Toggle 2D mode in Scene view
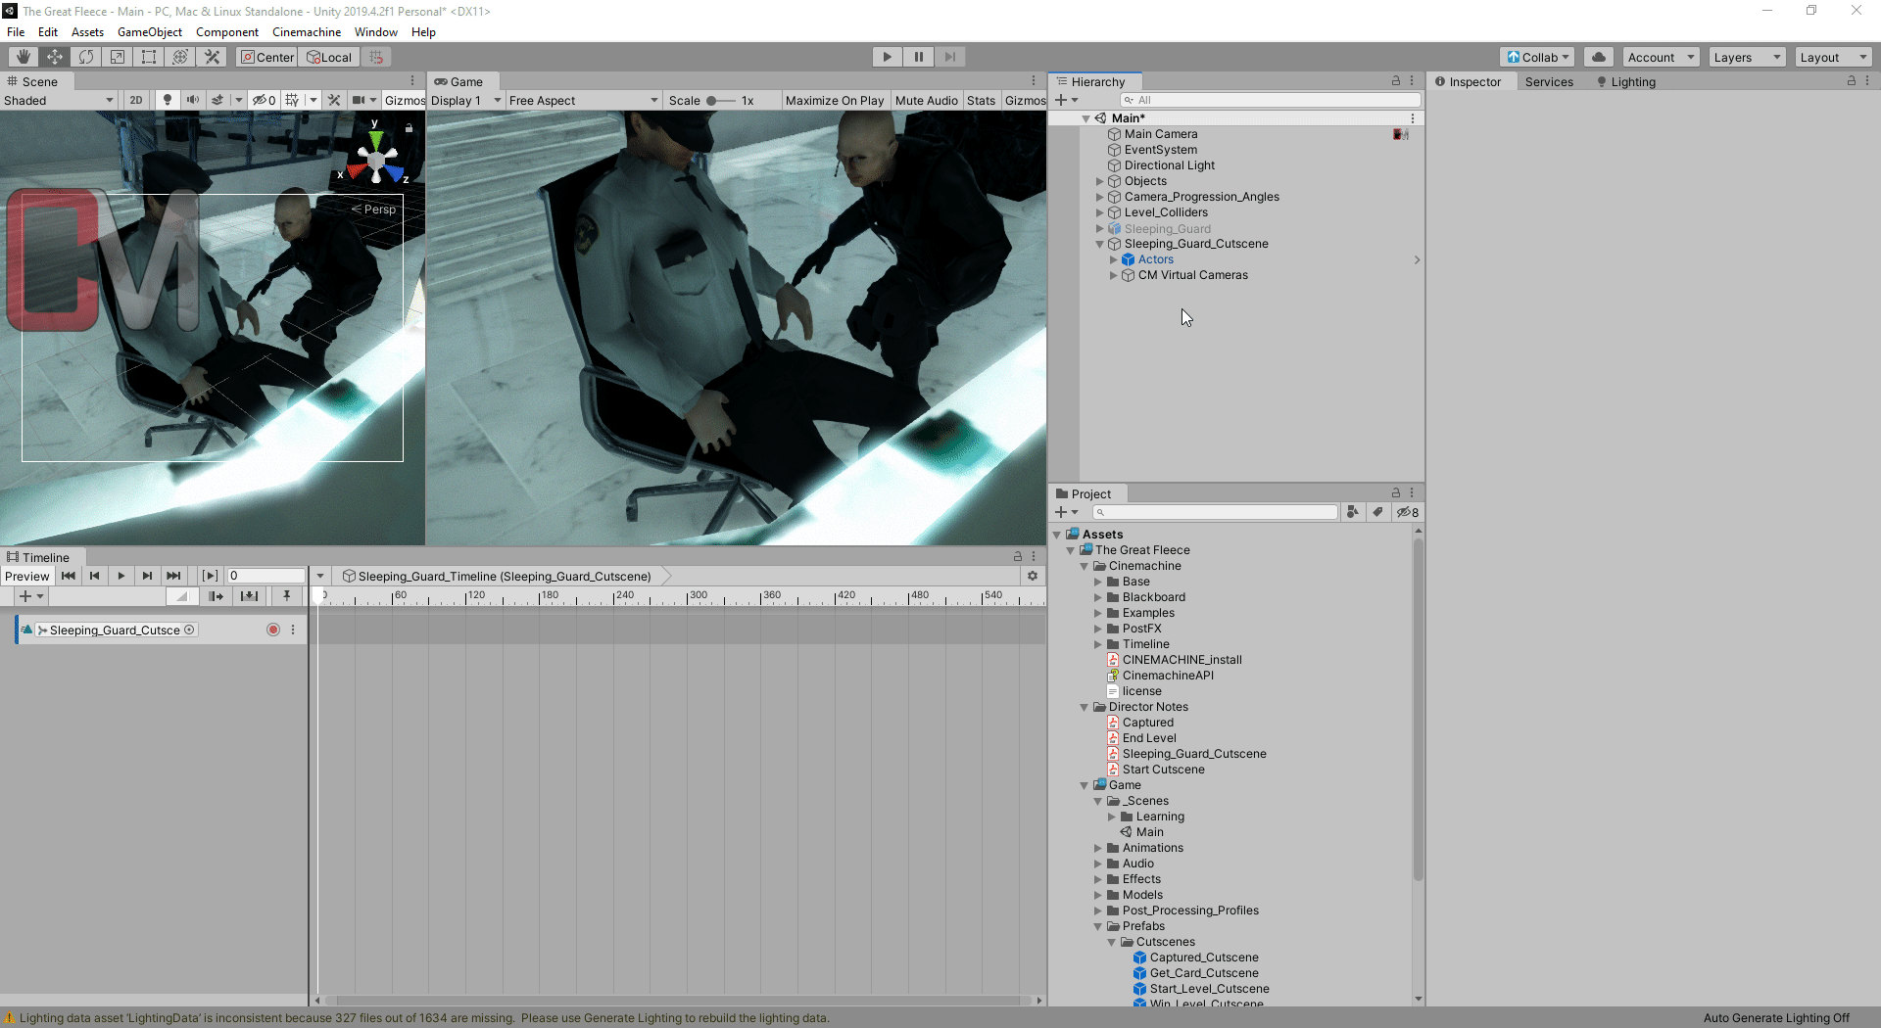This screenshot has height=1028, width=1881. click(136, 100)
